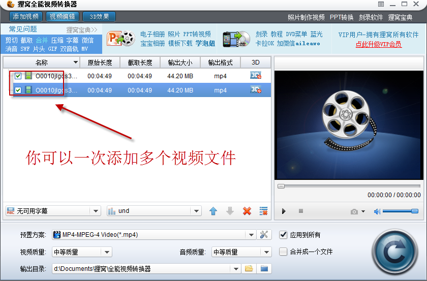
Task: Click the MP4 preset format icon
Action: click(57, 235)
